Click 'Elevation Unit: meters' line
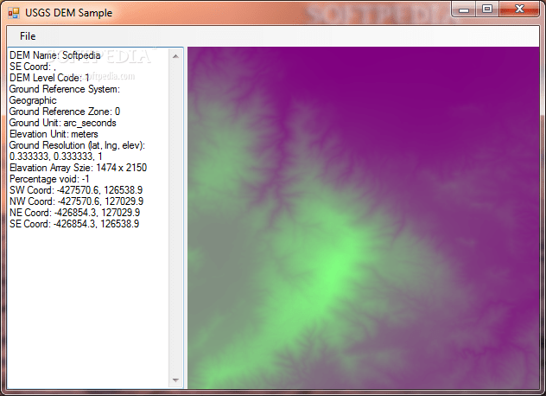 click(x=54, y=134)
